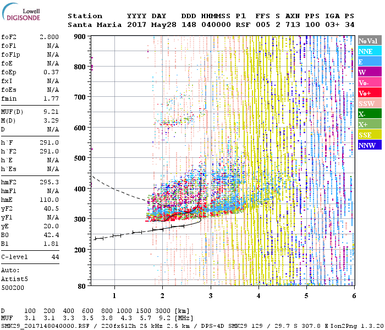Image resolution: width=385 pixels, height=330 pixels.
Task: Click the 500 km height axis label
Action: (x=80, y=158)
